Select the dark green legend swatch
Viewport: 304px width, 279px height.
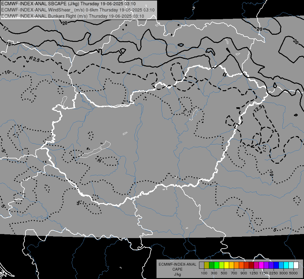pos(211,265)
